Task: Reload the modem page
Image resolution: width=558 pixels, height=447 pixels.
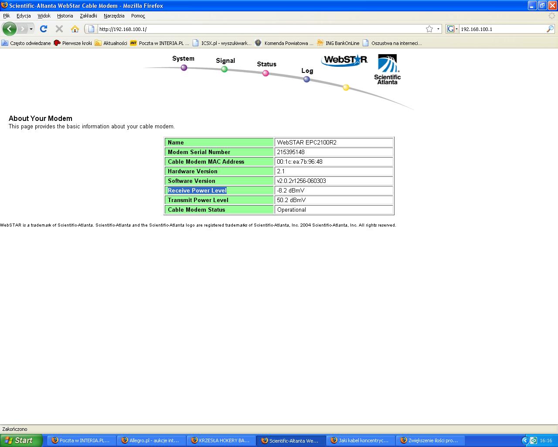Action: (x=43, y=29)
